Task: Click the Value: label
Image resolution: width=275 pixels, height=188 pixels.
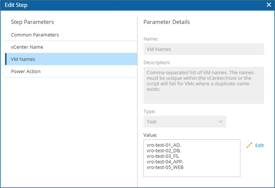Action: pyautogui.click(x=151, y=135)
